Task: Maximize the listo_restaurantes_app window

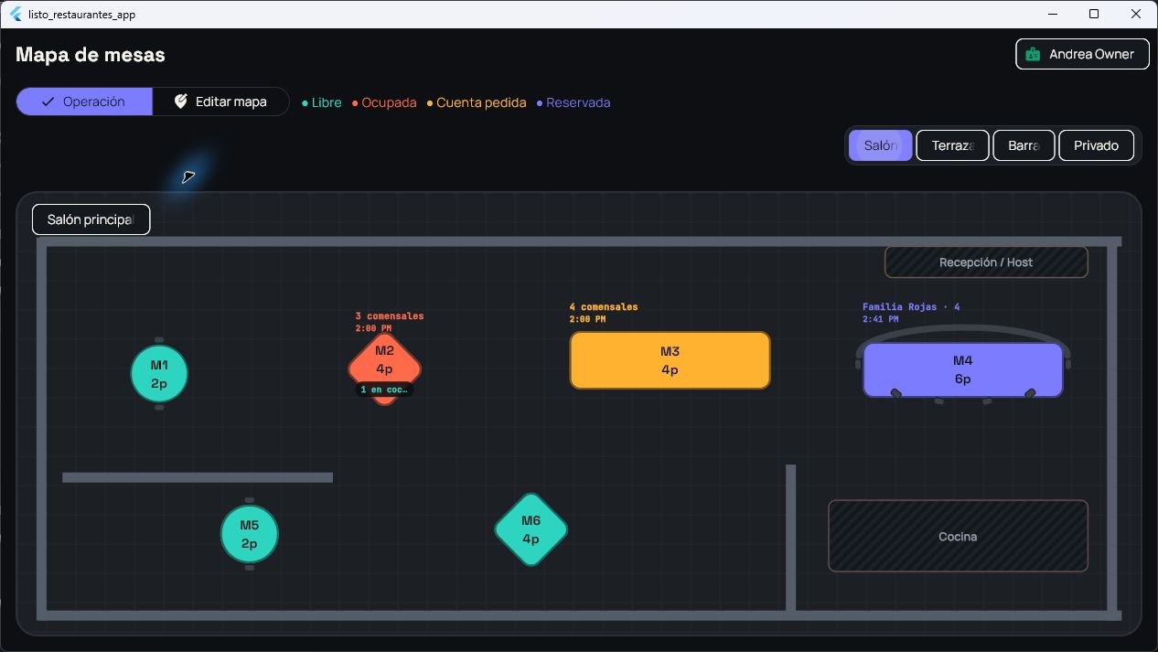Action: click(x=1094, y=14)
